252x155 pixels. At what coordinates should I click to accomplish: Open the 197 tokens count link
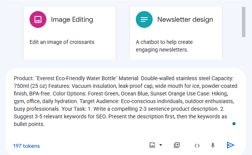(x=26, y=146)
